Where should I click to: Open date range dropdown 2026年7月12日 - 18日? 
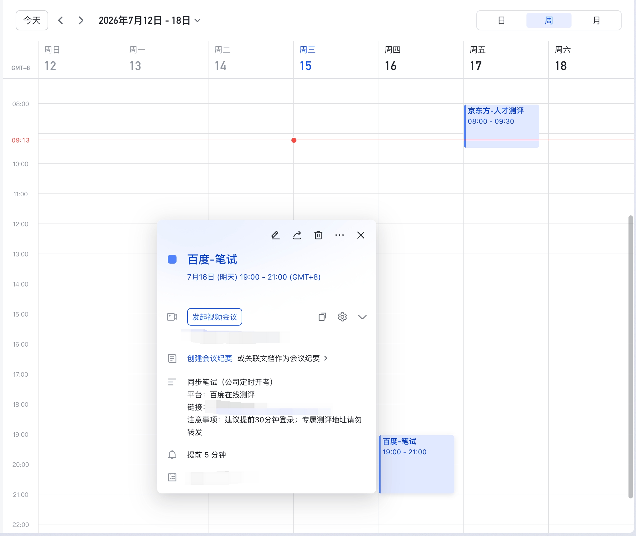pyautogui.click(x=150, y=20)
